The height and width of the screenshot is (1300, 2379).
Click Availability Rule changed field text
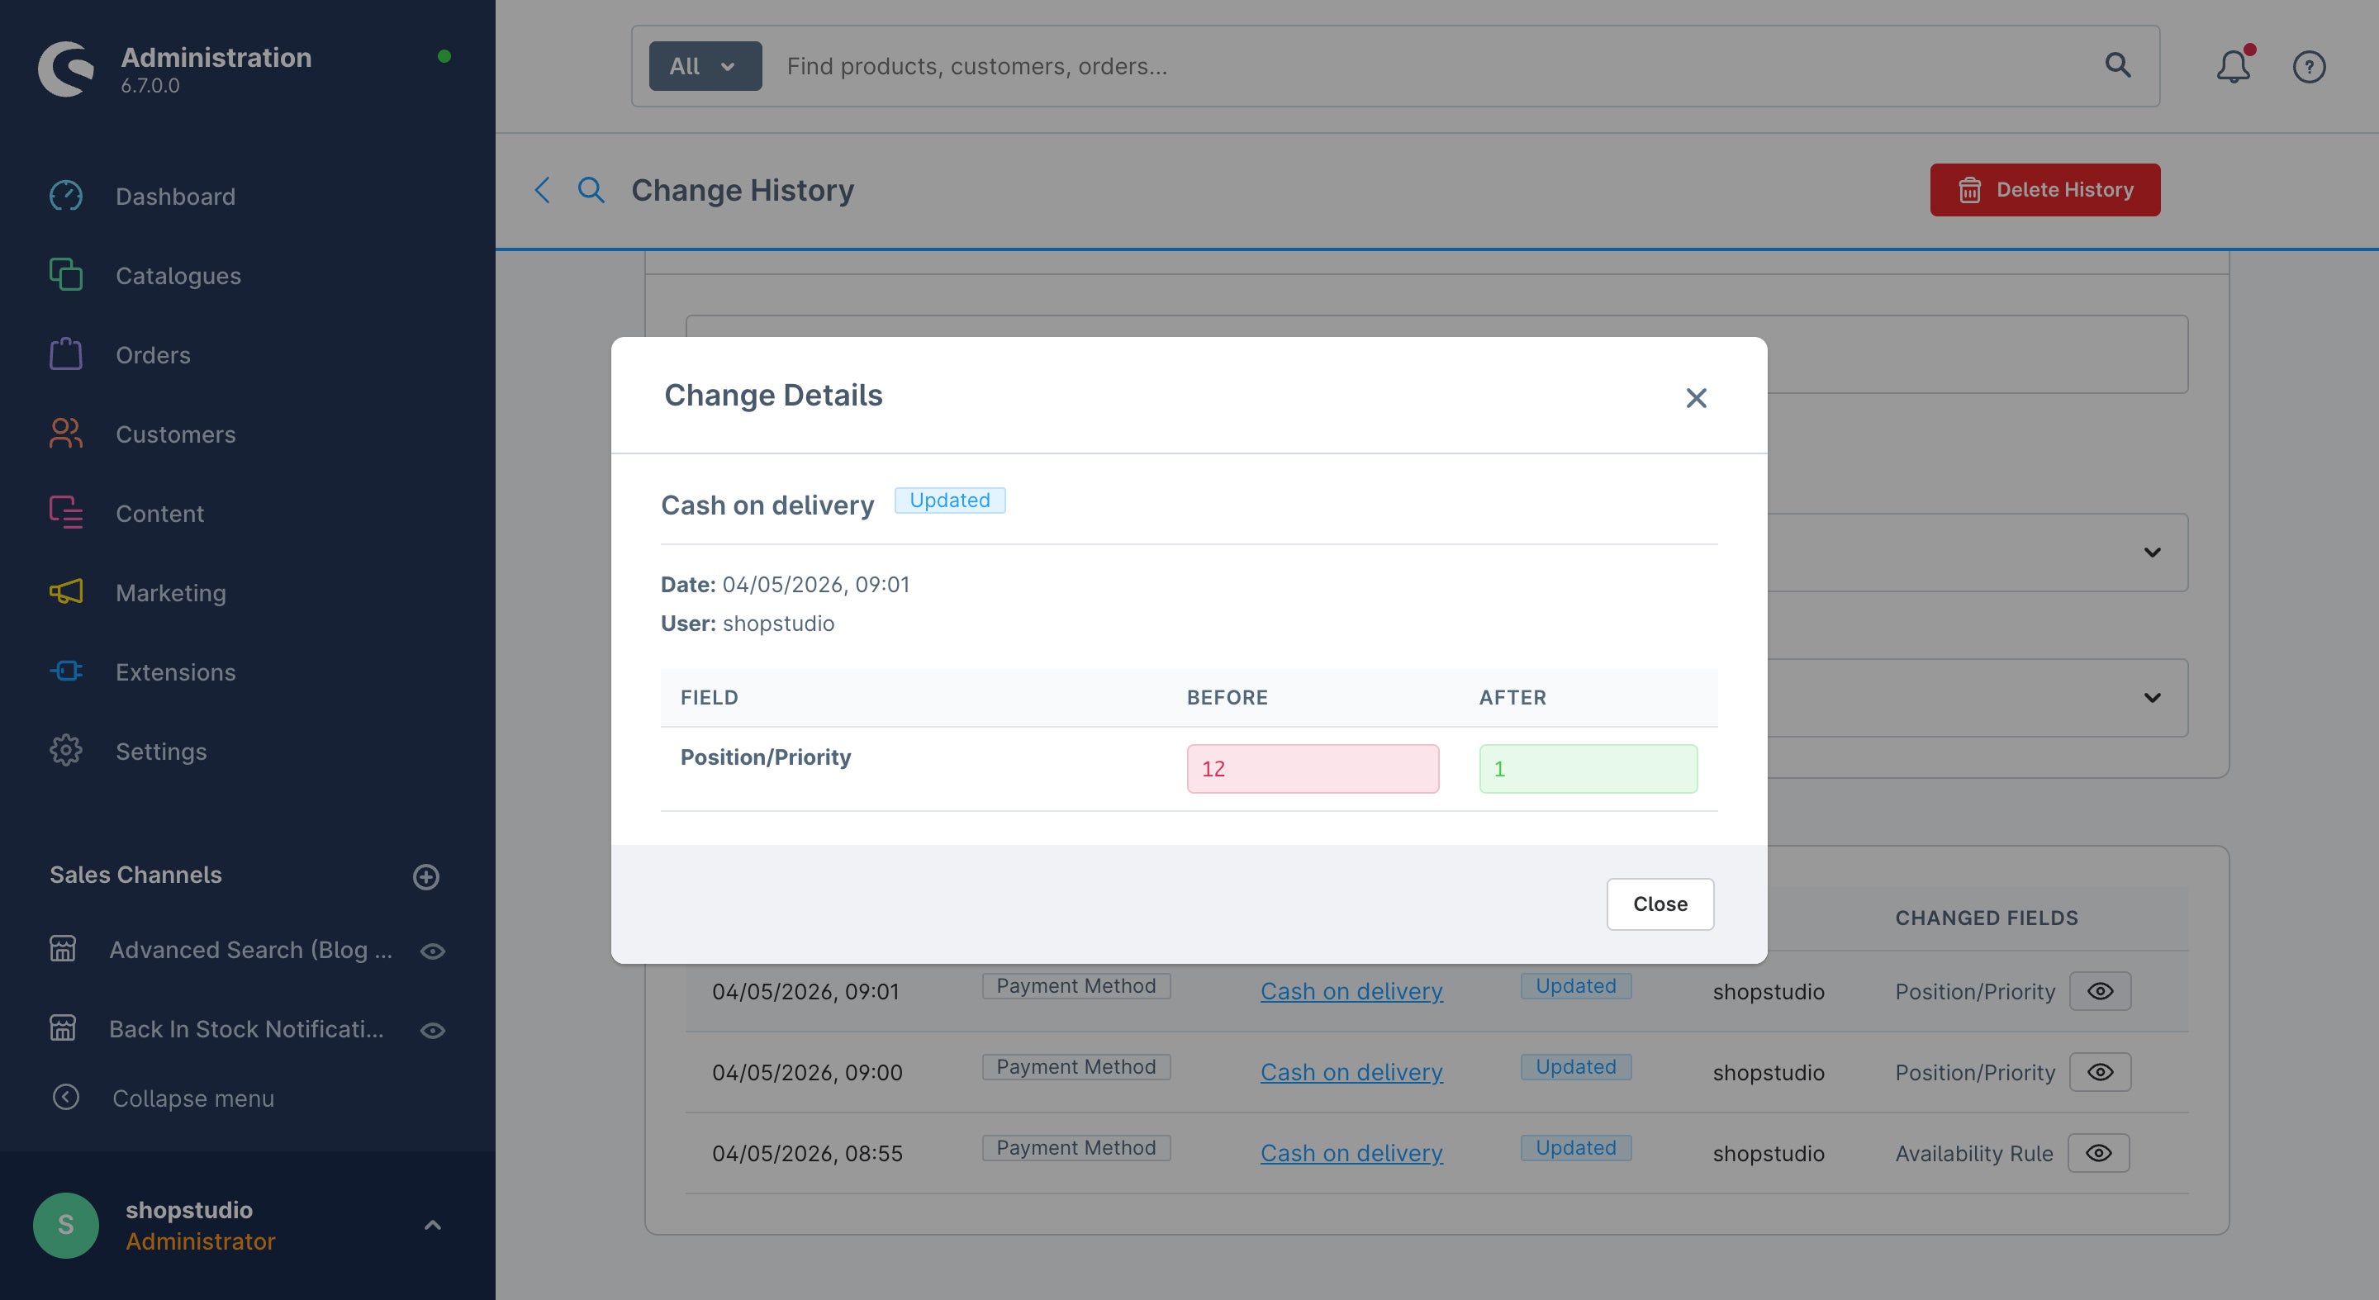point(1973,1153)
